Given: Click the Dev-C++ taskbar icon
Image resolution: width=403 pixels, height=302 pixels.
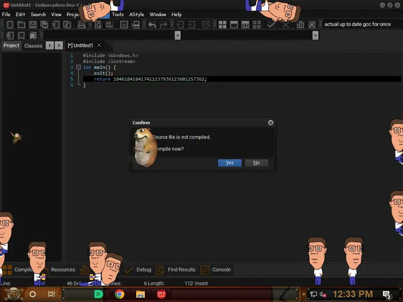Looking at the screenshot, I should 161,294.
